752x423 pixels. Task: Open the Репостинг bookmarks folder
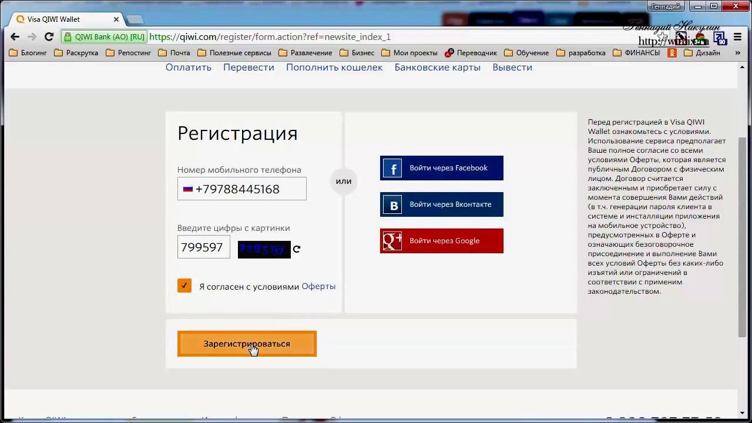click(x=128, y=53)
